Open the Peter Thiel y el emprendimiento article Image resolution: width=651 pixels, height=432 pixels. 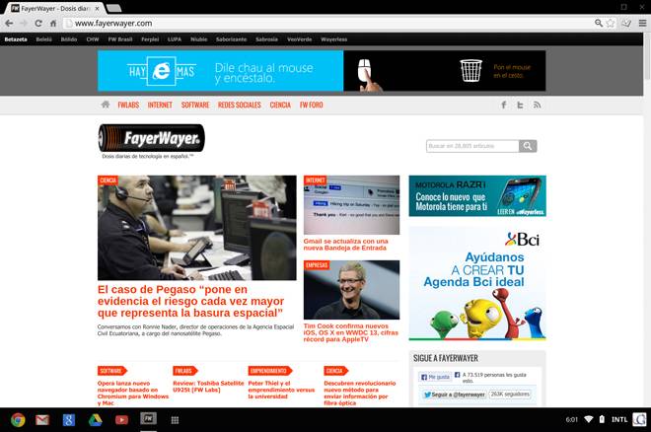(x=281, y=390)
